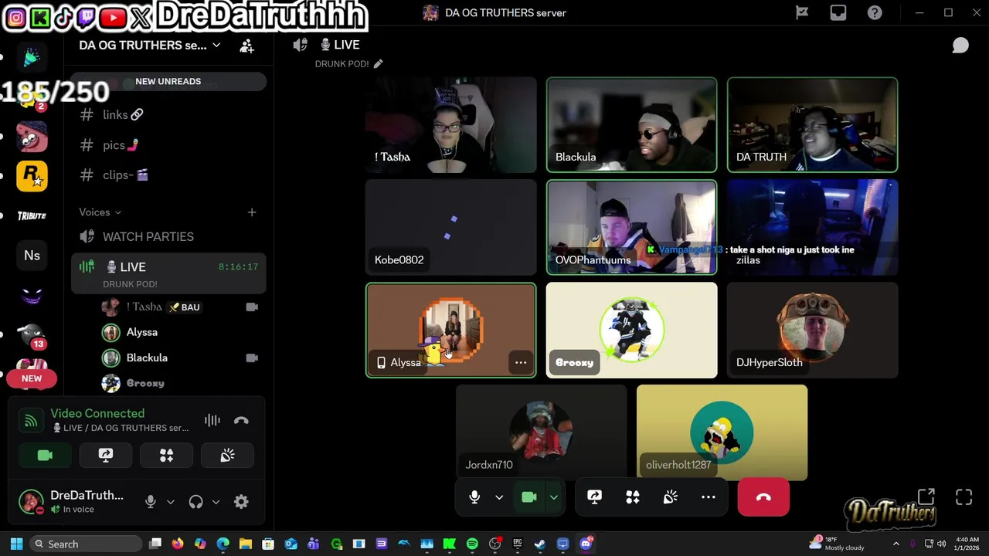989x556 pixels.
Task: Toggle noise suppression waveform icon
Action: pos(212,420)
